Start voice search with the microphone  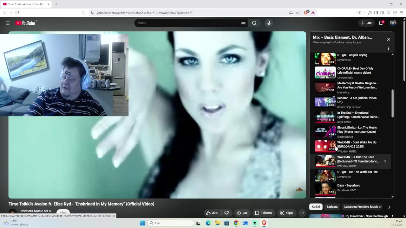pos(269,23)
